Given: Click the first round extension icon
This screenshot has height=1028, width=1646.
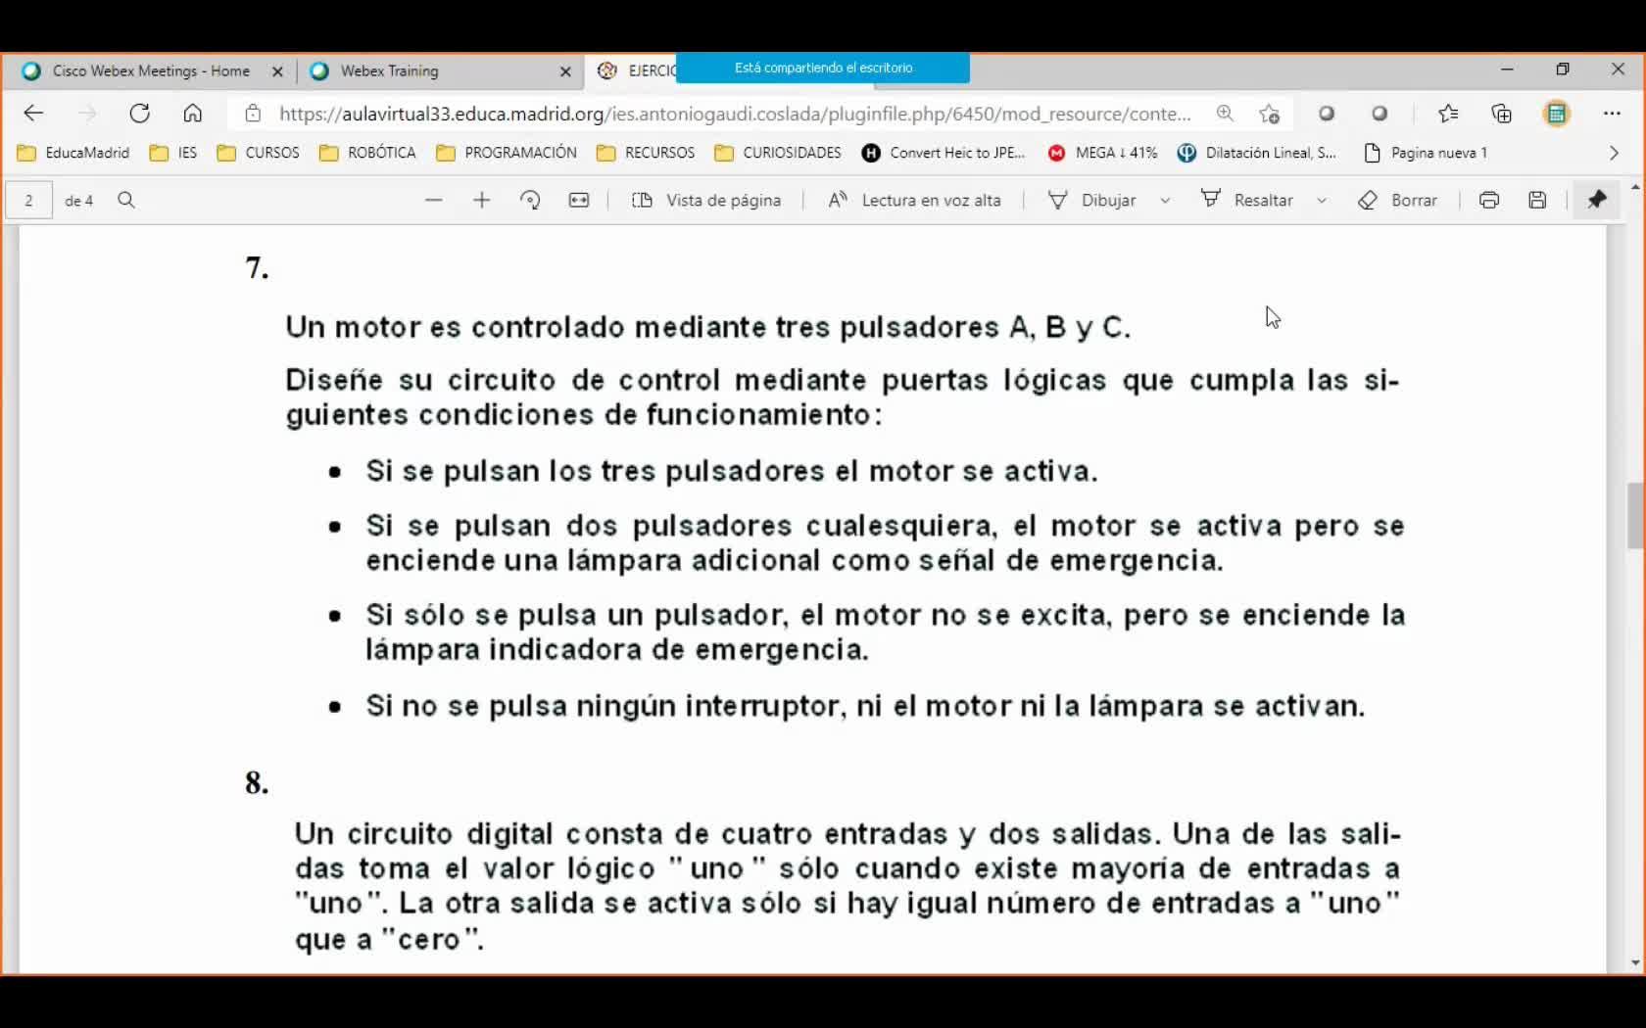Looking at the screenshot, I should tap(1327, 114).
